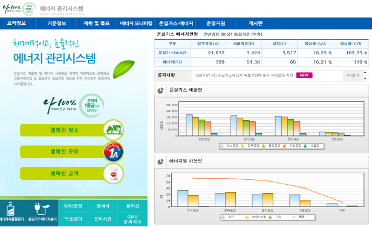Open the 게시판 menu

(255, 23)
